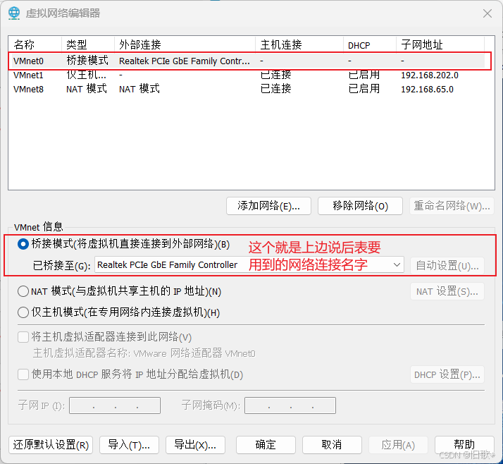Click NAT 模式 type cell of VMnet8
Screen dimensions: 503x464
tap(86, 89)
